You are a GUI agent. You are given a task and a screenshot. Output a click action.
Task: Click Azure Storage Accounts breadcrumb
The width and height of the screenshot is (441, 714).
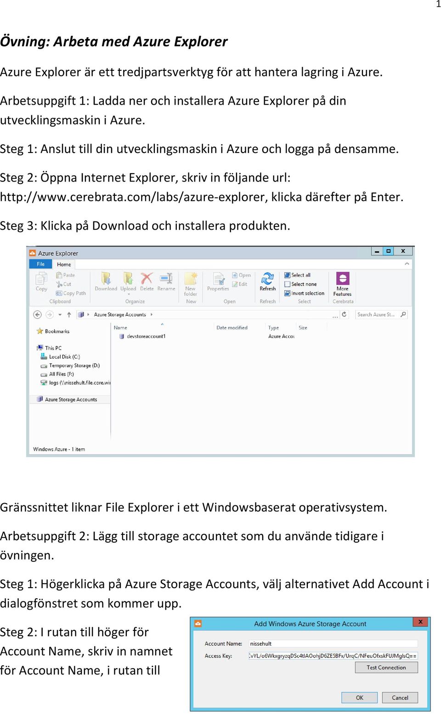tap(120, 315)
